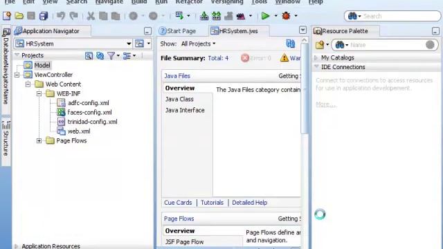443x249 pixels.
Task: Select the Model project node
Action: 42,65
